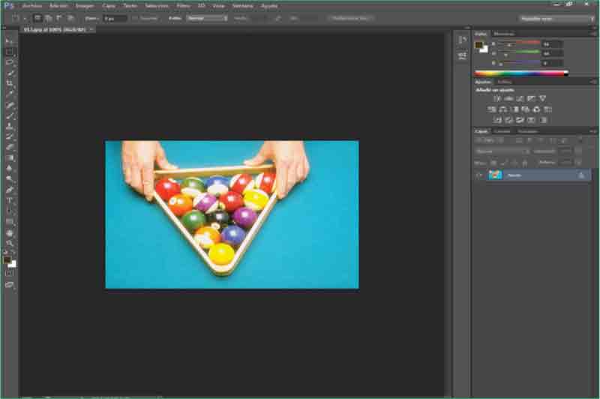Select the Lasso tool
The height and width of the screenshot is (399, 600).
[x=10, y=62]
